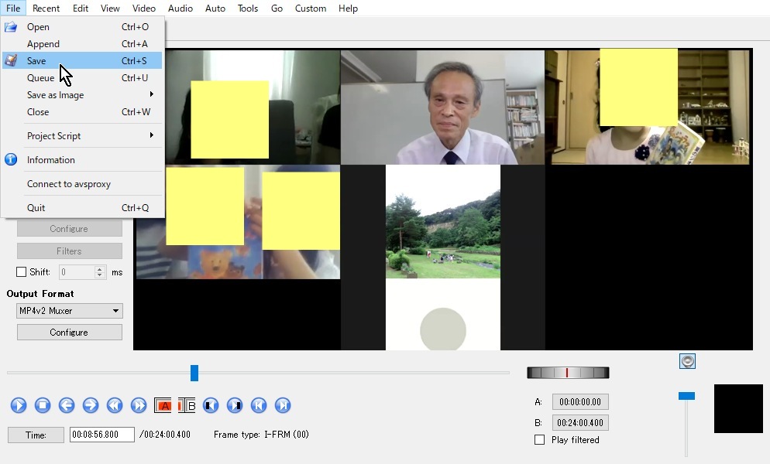Click Configure under Output Format
Screen dimensions: 770x464
point(69,332)
